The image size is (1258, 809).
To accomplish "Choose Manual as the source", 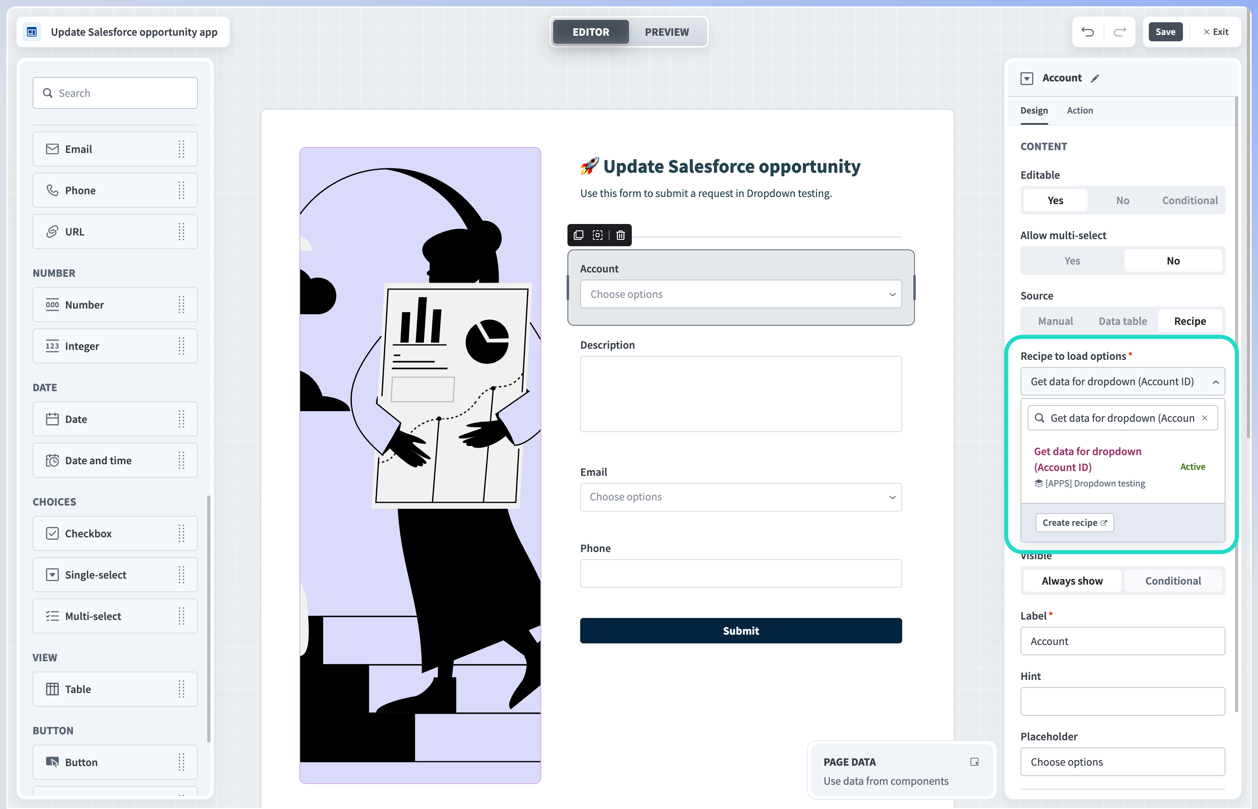I will 1055,321.
